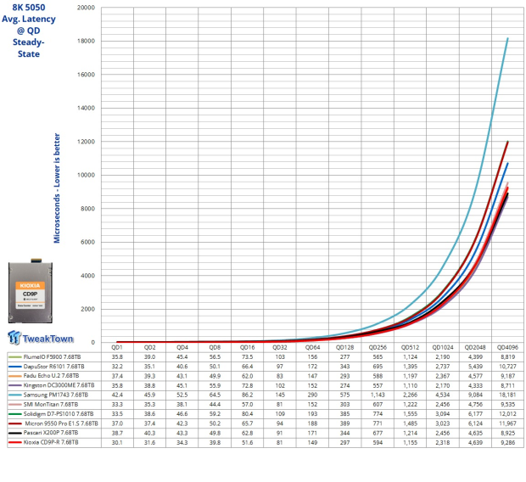Click the TweakTown logo
The height and width of the screenshot is (482, 526).
pyautogui.click(x=40, y=338)
